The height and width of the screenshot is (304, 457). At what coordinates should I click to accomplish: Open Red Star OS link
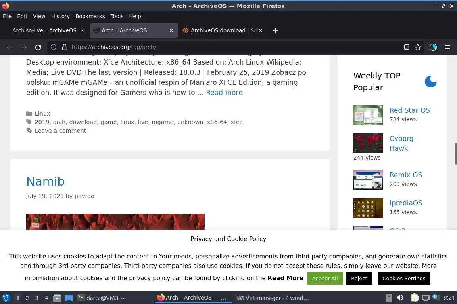[409, 110]
